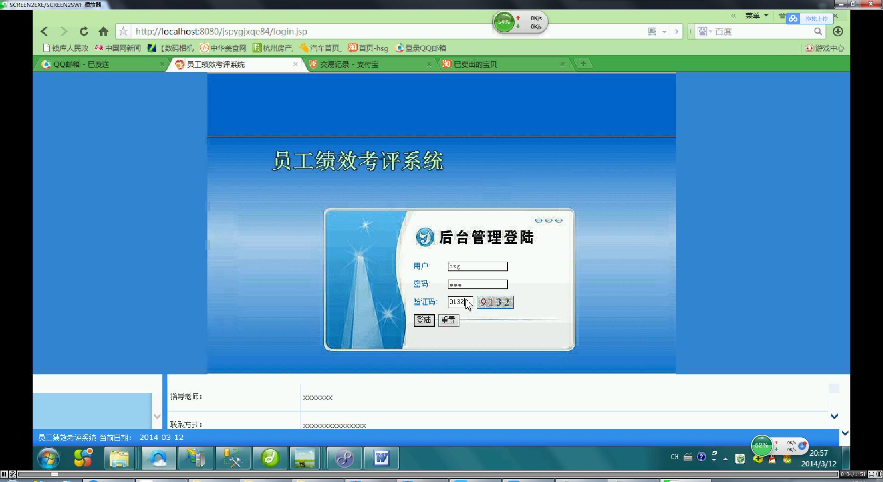
Task: Expand hidden tray icons arrow
Action: tap(726, 459)
